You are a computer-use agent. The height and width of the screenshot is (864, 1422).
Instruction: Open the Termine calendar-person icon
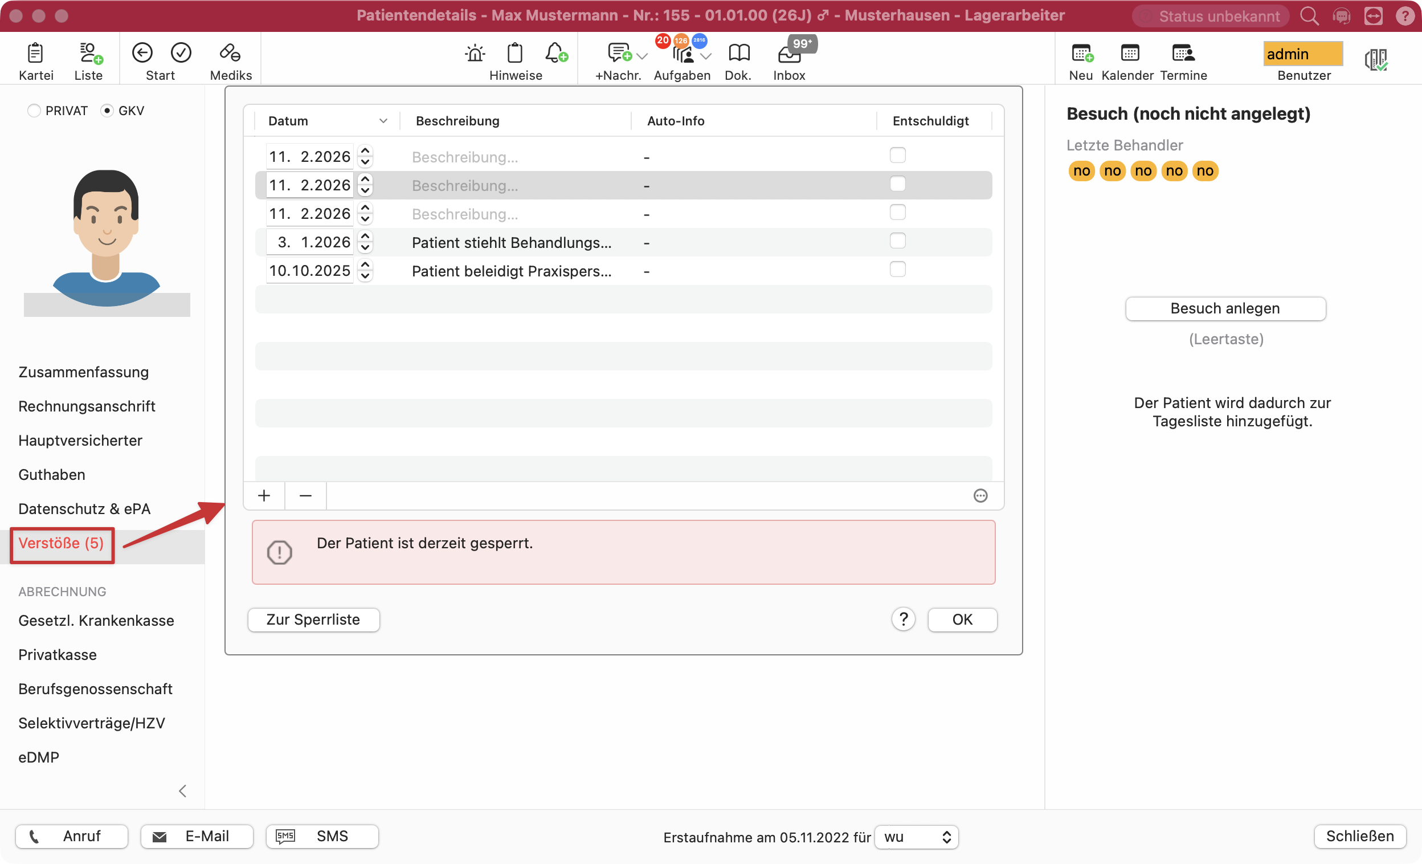pyautogui.click(x=1183, y=54)
